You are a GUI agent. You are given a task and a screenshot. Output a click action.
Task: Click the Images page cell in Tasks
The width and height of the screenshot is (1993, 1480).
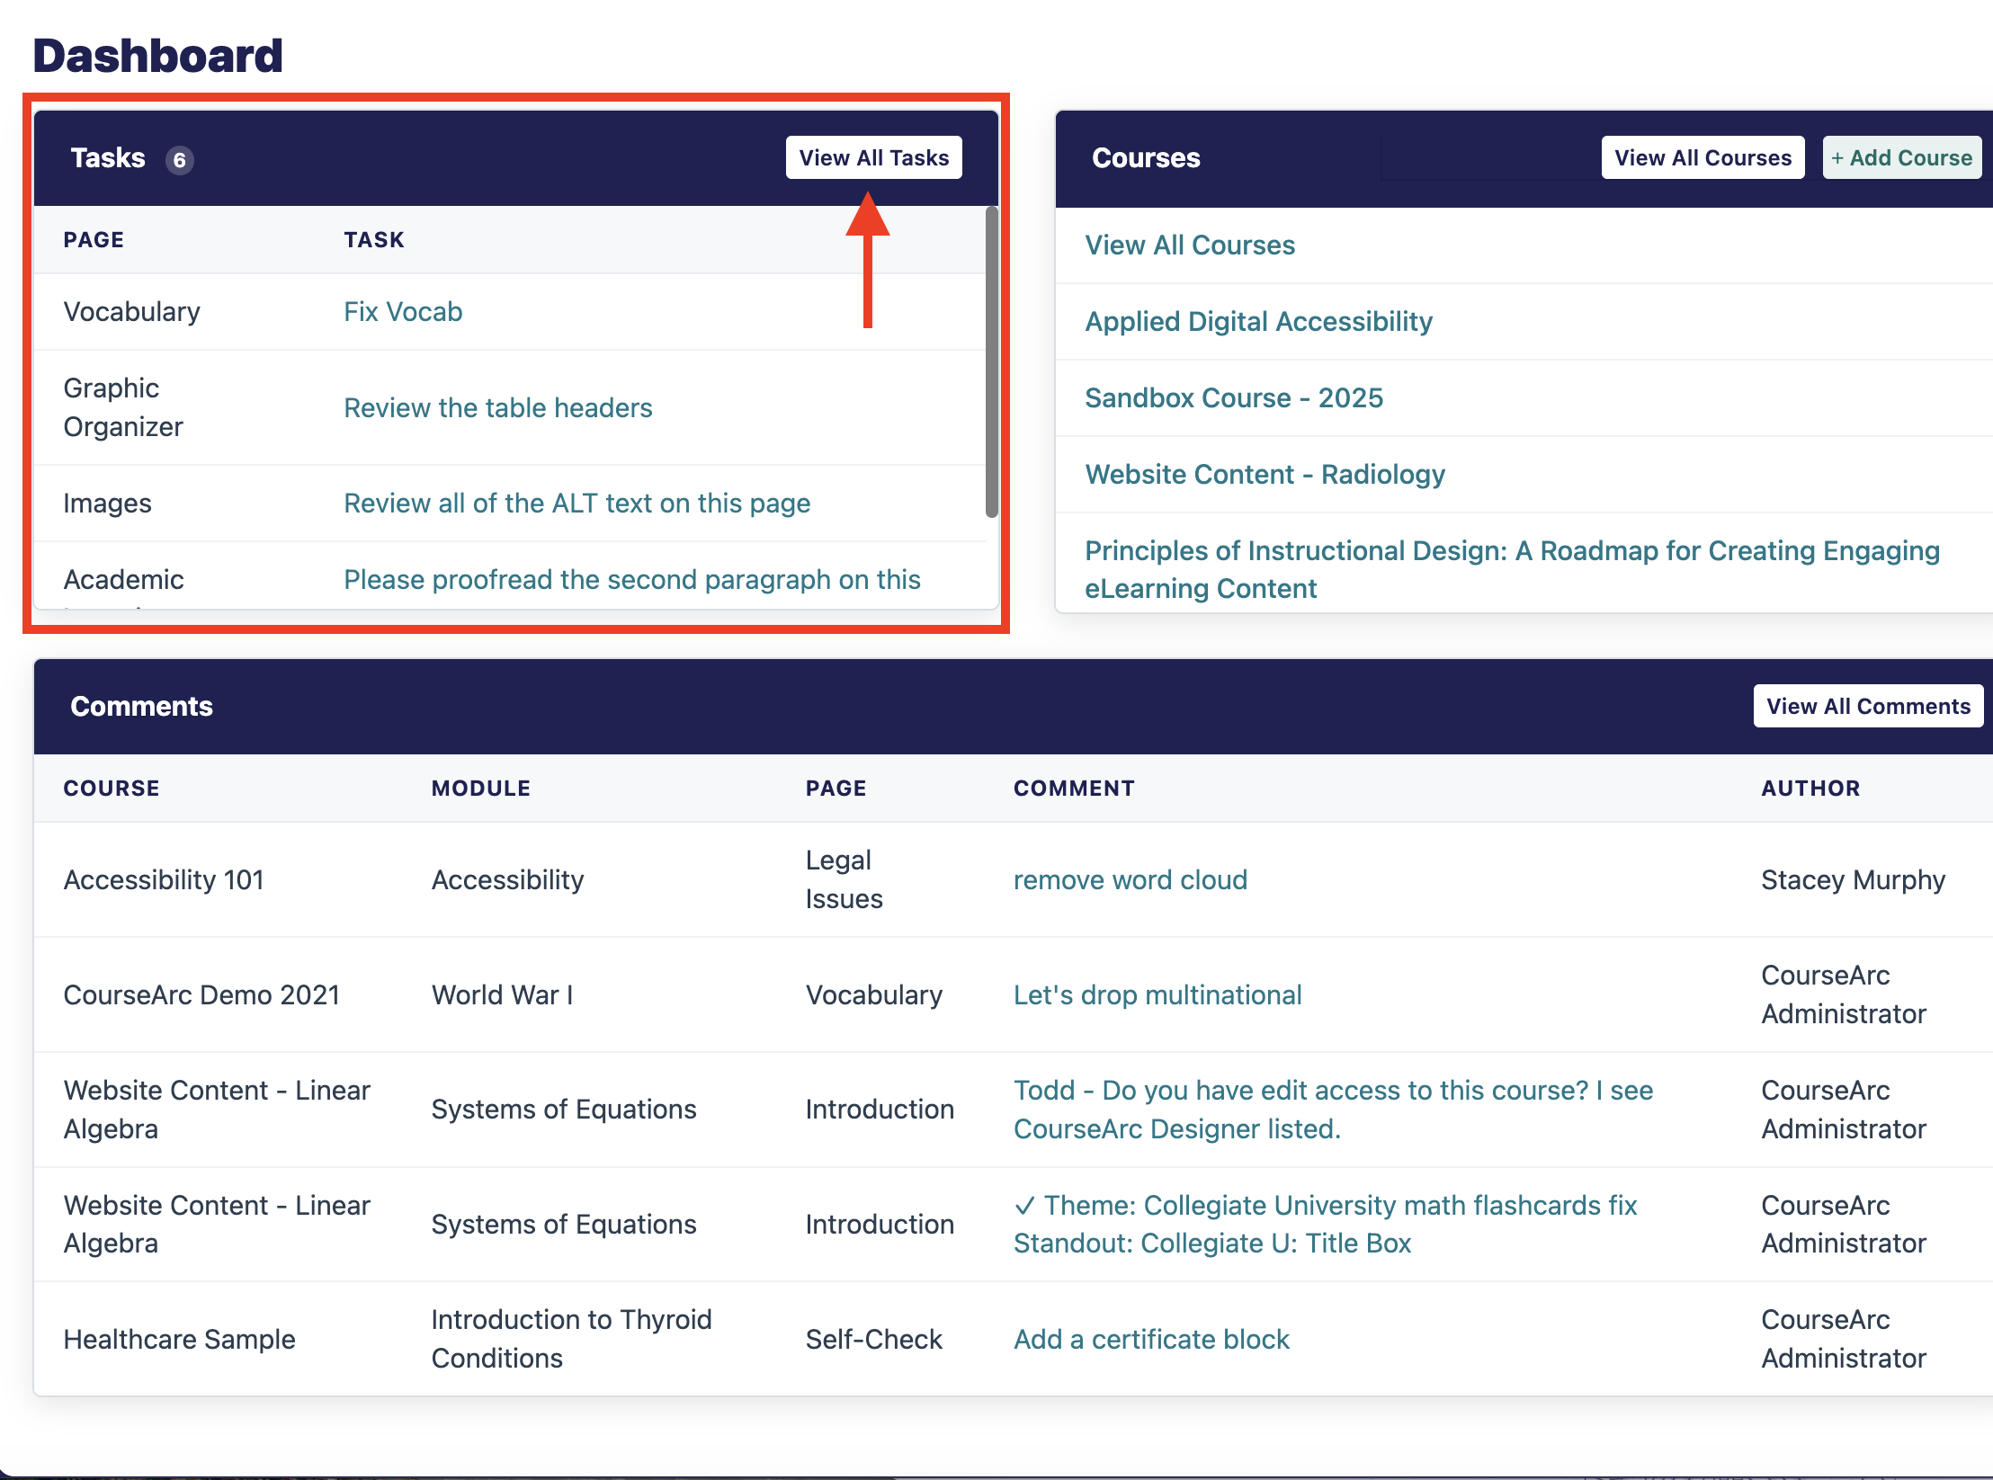tap(107, 503)
